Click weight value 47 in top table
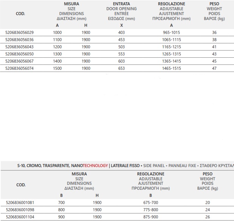Screen dimensions: 234x221 click(x=214, y=68)
